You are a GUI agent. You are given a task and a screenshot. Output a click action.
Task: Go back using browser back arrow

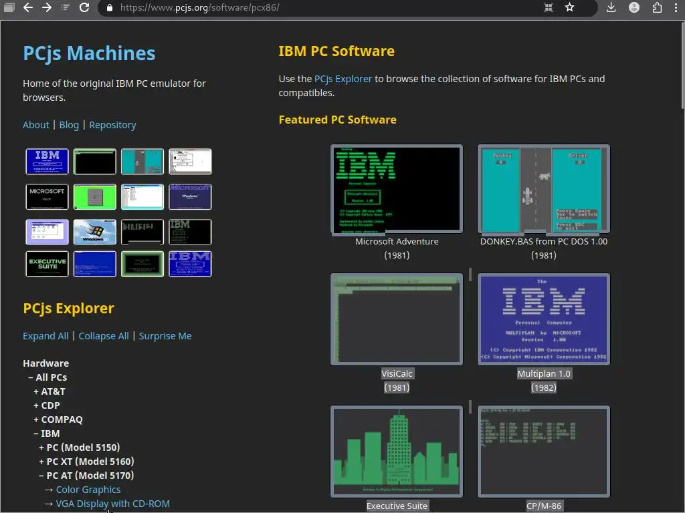[x=28, y=7]
